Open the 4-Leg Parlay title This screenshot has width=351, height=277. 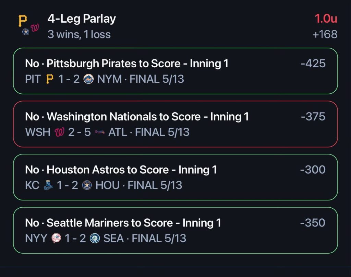click(82, 19)
